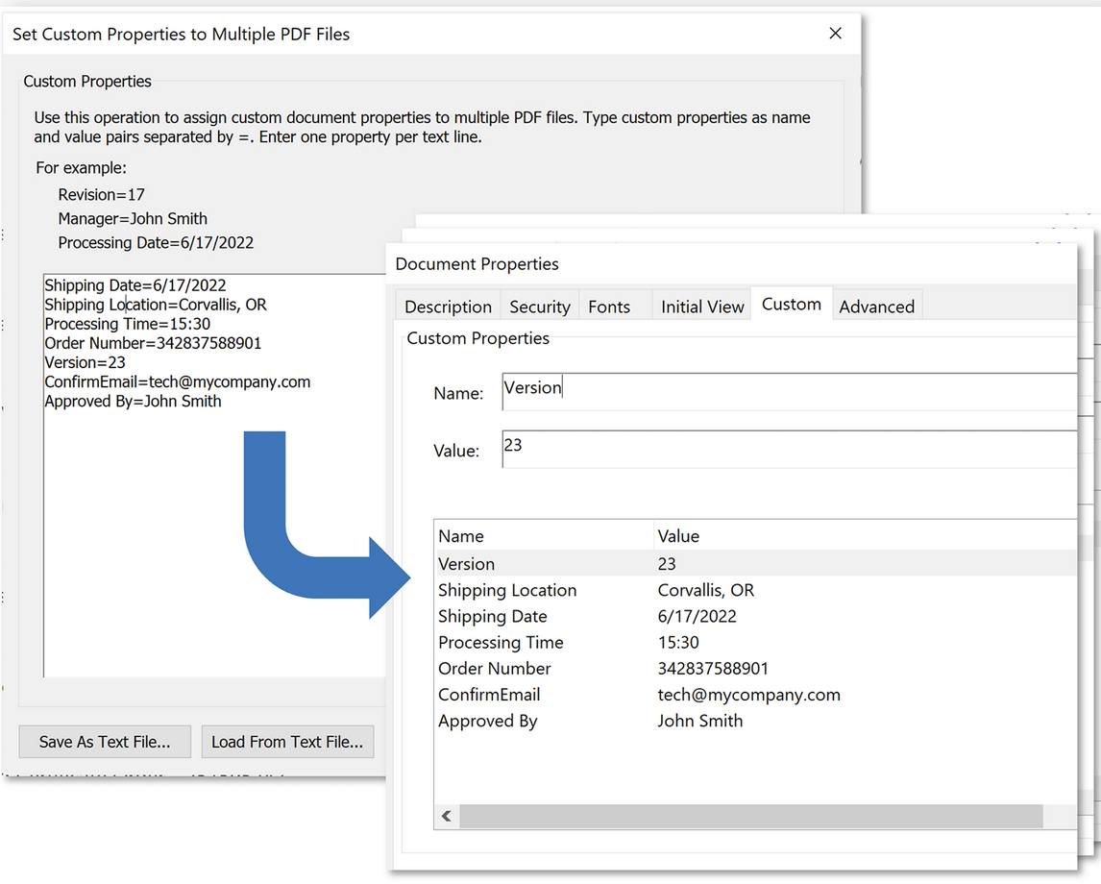
Task: Open the Description tab
Action: coord(448,307)
